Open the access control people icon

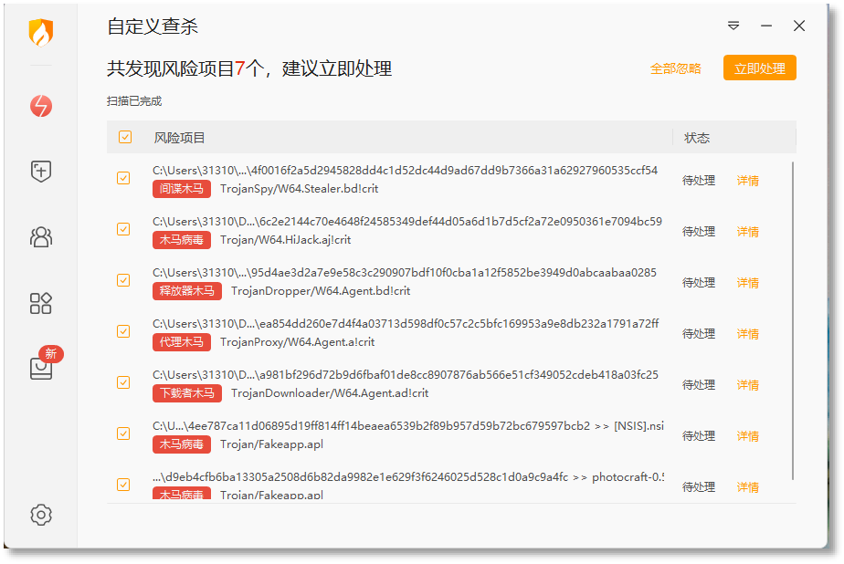click(x=41, y=237)
